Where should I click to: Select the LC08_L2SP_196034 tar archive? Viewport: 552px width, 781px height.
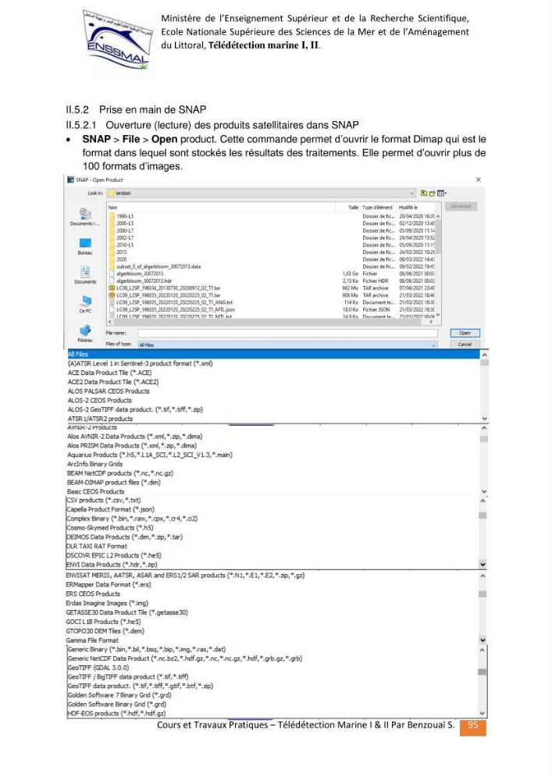click(168, 288)
